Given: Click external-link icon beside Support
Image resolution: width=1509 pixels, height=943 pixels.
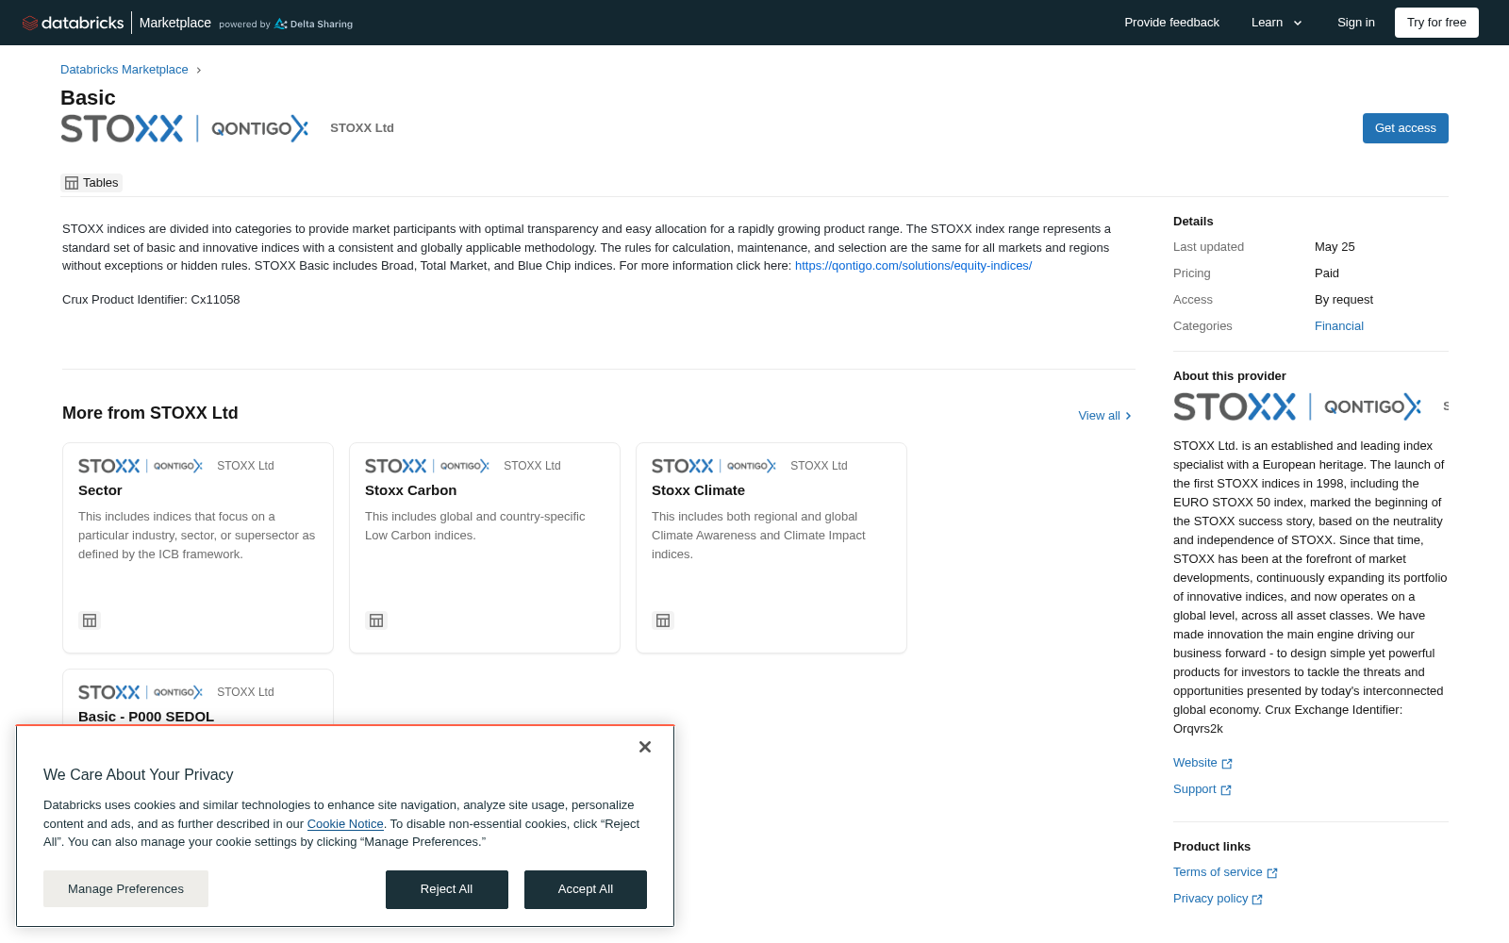Looking at the screenshot, I should click(x=1226, y=790).
